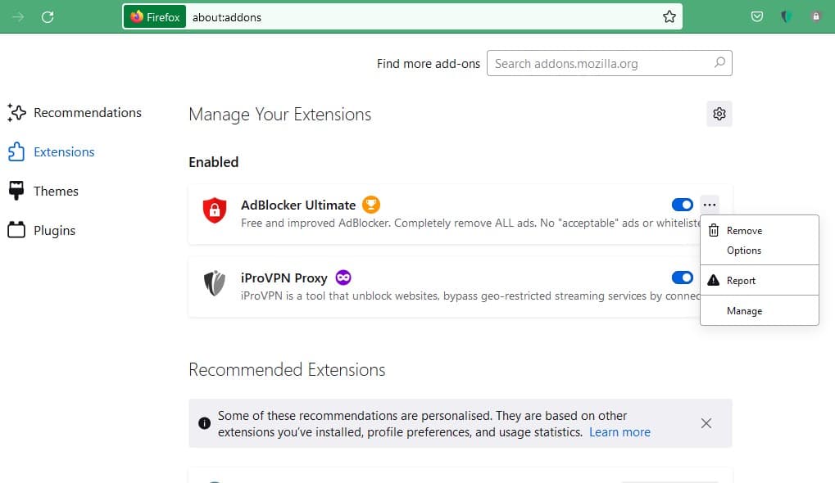Open the Themes sidebar section

pos(43,191)
